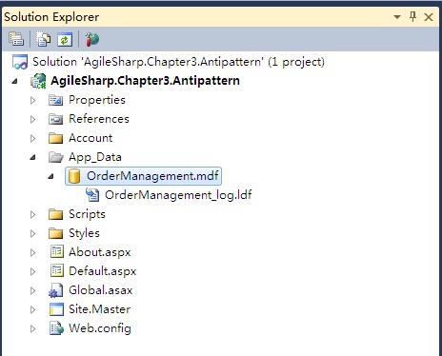This screenshot has height=356, width=442.
Task: Select the Styles folder name
Action: [84, 233]
